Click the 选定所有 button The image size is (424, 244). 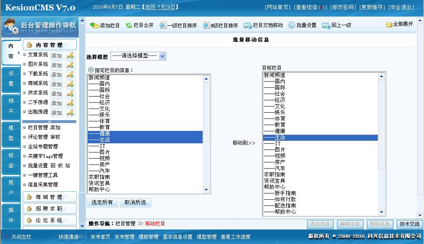[x=102, y=203]
